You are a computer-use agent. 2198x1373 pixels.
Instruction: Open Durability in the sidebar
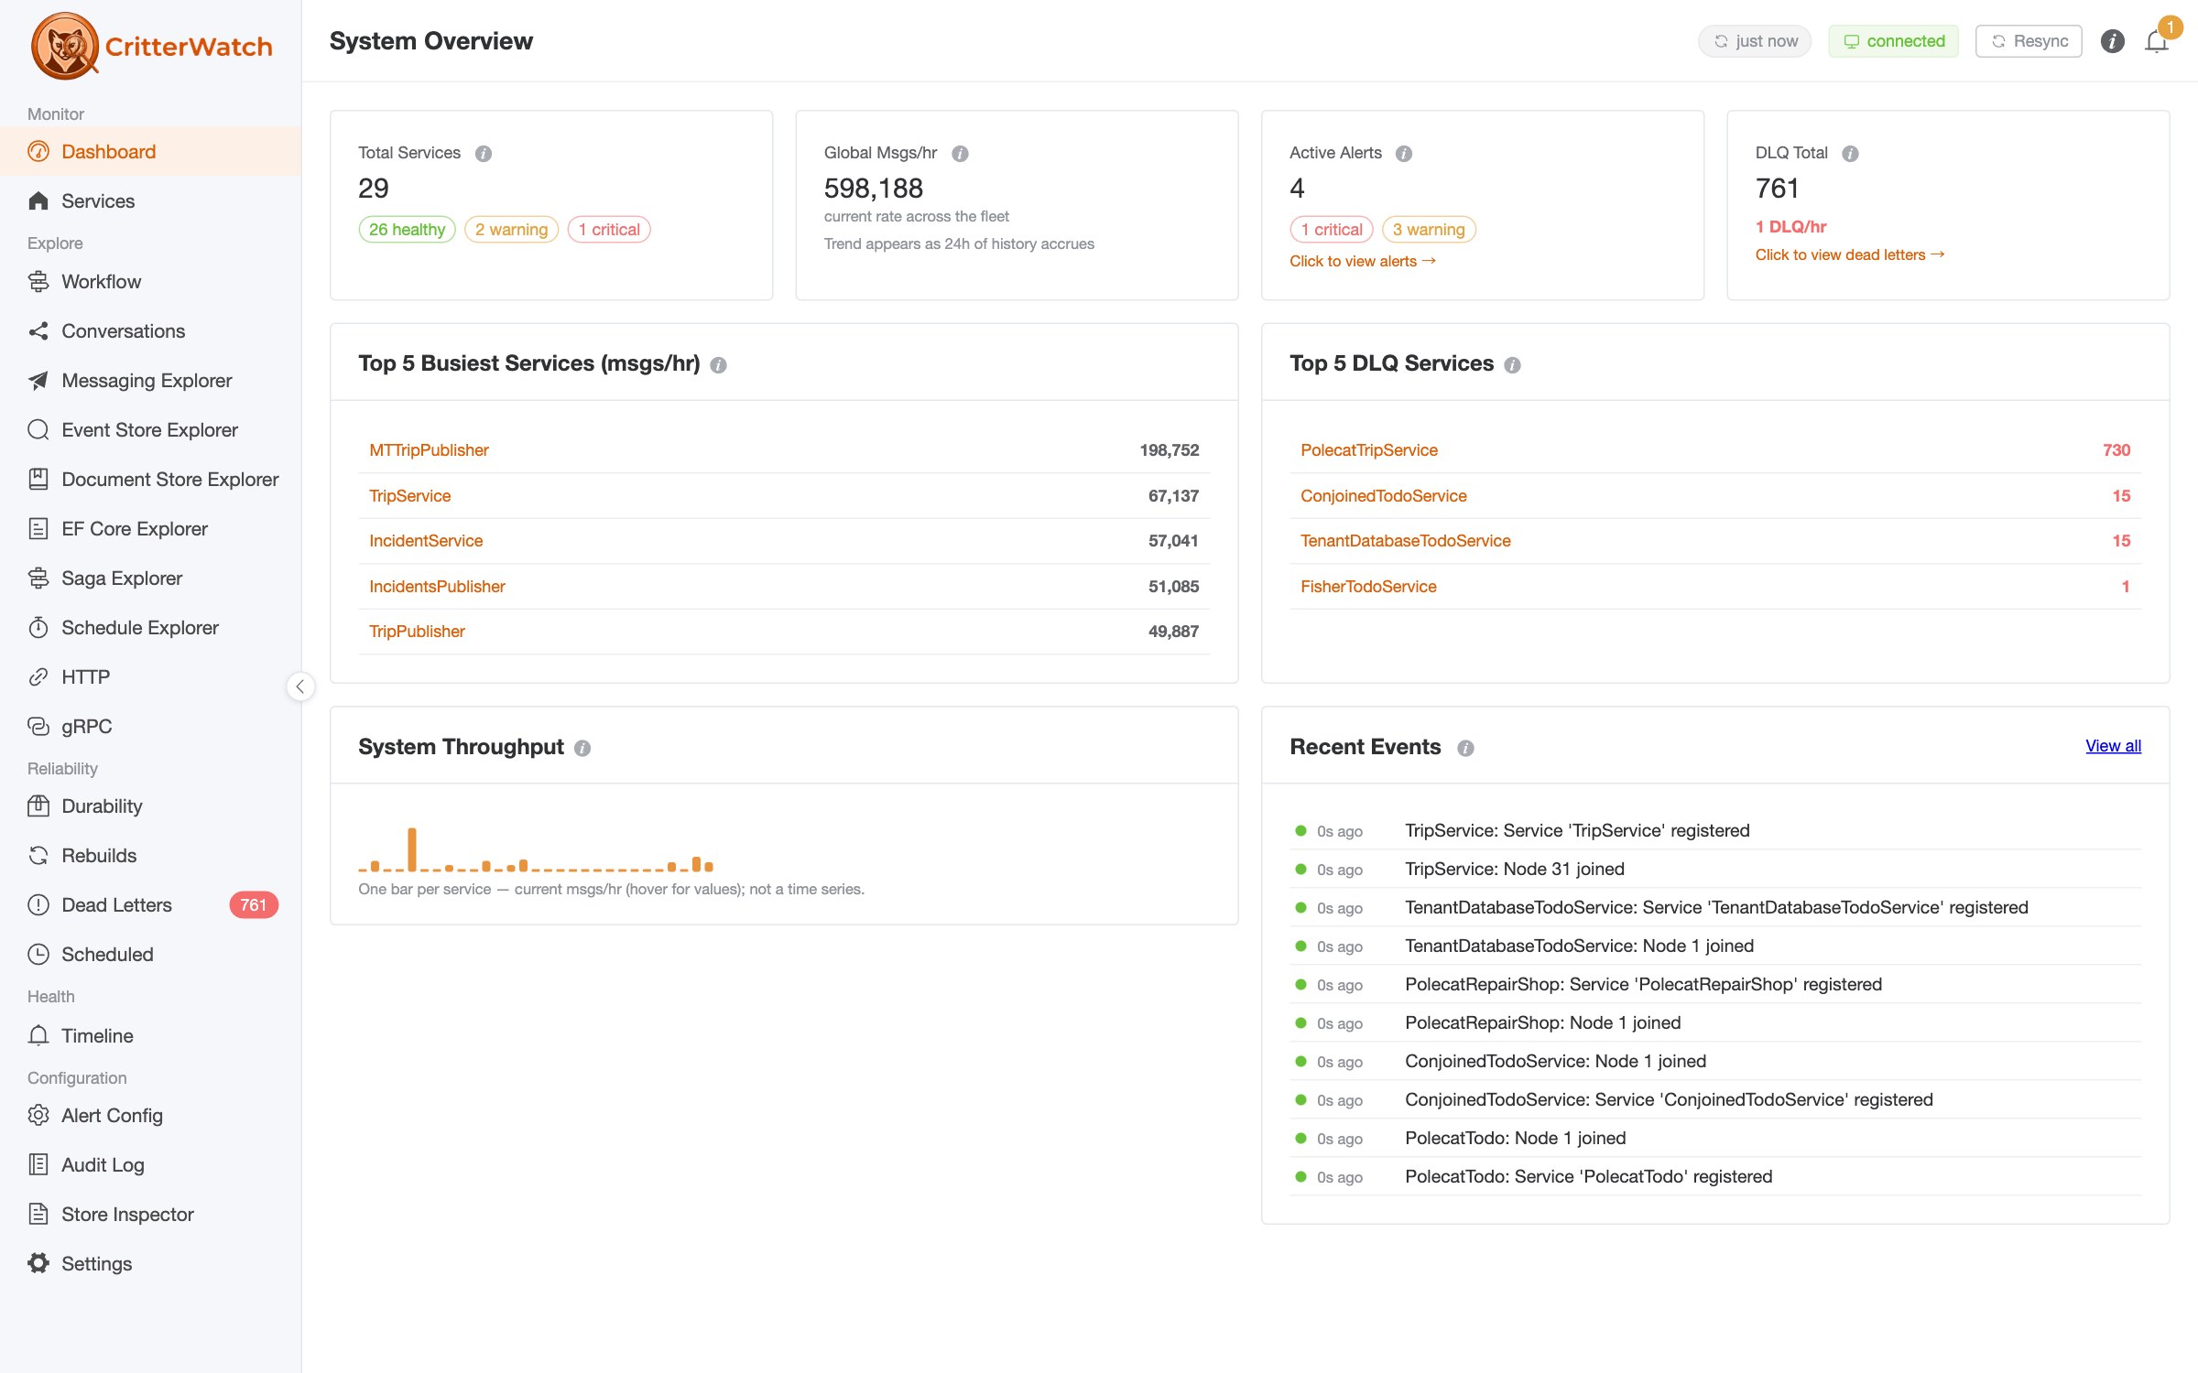coord(151,806)
